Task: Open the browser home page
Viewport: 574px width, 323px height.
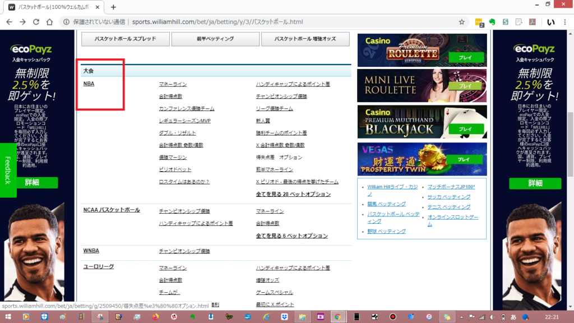Action: (49, 22)
